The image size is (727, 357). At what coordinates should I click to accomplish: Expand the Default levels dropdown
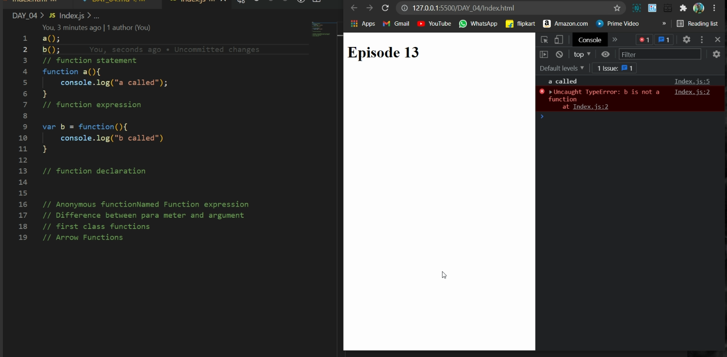pos(562,68)
